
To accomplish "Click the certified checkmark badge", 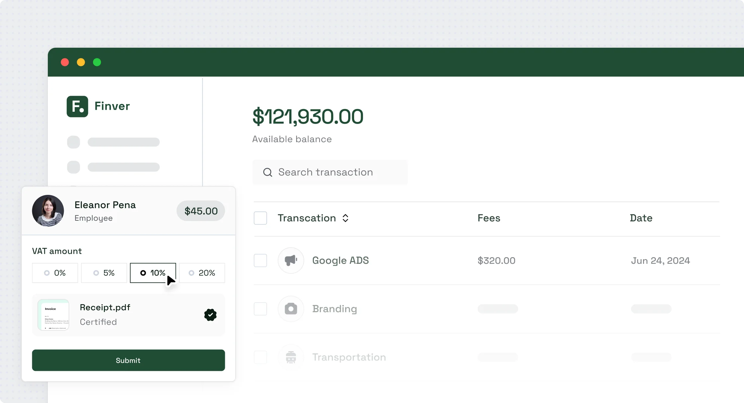I will click(x=210, y=315).
